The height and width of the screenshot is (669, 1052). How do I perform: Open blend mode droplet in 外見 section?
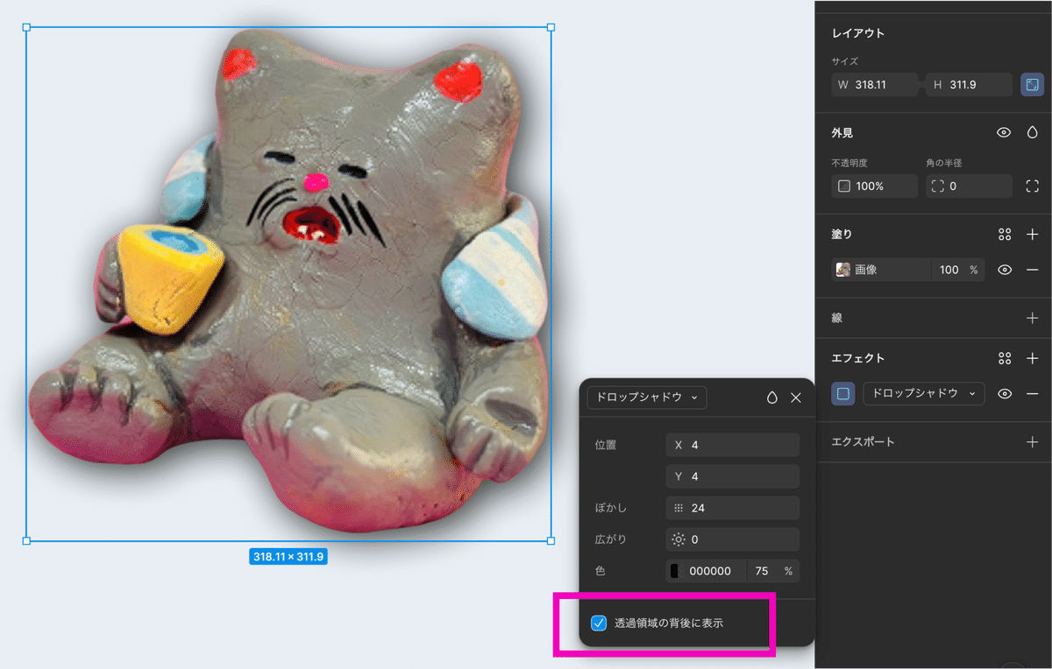coord(1032,132)
